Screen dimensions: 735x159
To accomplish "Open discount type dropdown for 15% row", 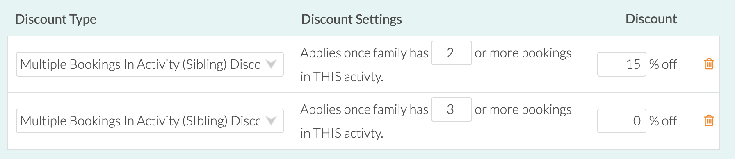I will click(x=150, y=64).
